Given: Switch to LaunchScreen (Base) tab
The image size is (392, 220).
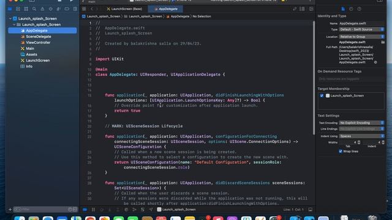Looking at the screenshot, I should click(x=124, y=9).
